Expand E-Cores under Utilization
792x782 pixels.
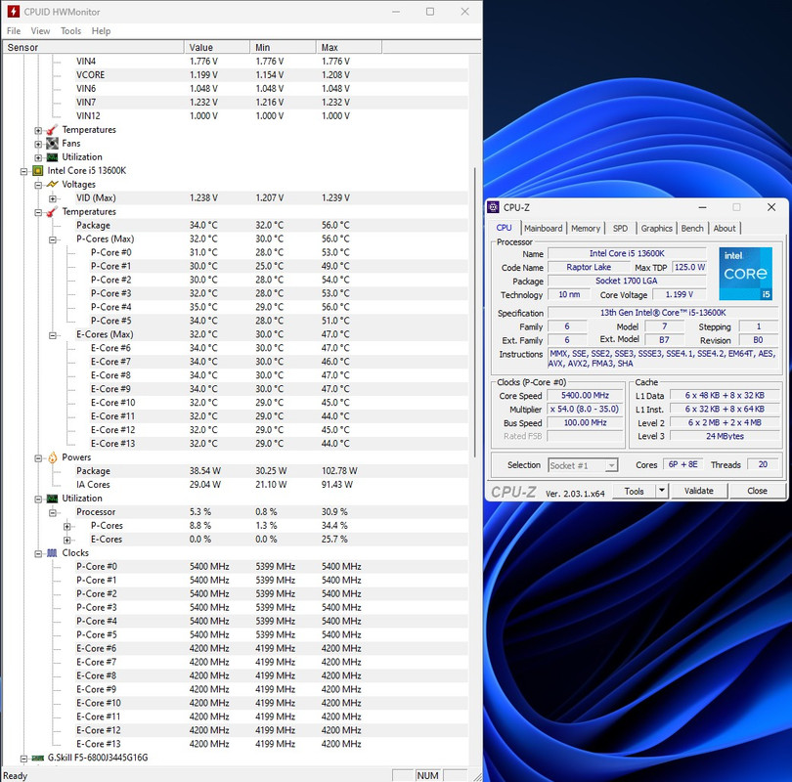click(x=66, y=541)
